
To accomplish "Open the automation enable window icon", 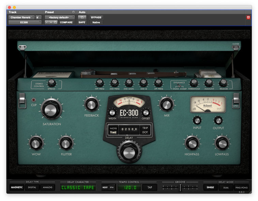I will pyautogui.click(x=82, y=17).
